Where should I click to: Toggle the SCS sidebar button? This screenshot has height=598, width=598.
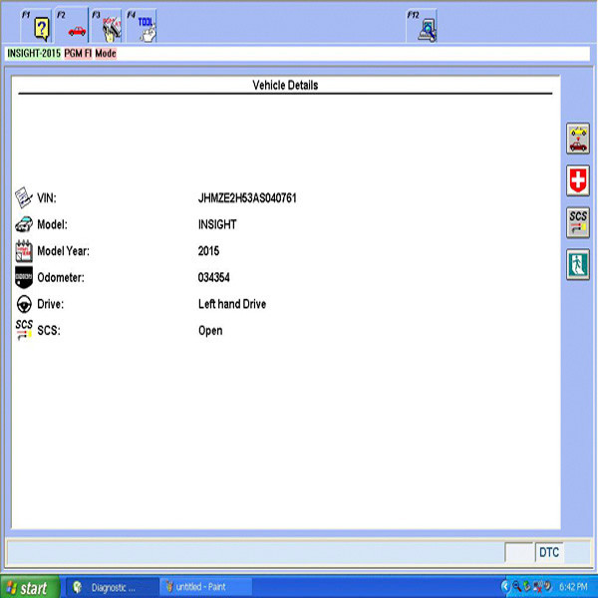[578, 222]
